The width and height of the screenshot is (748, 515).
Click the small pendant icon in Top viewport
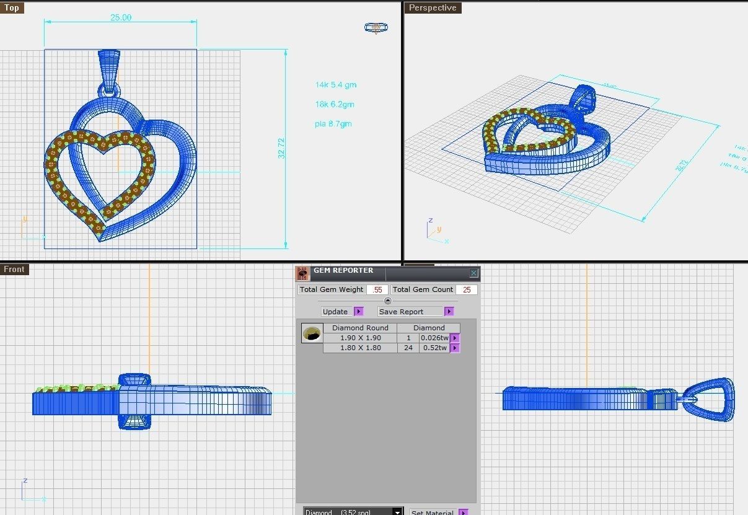pyautogui.click(x=376, y=27)
